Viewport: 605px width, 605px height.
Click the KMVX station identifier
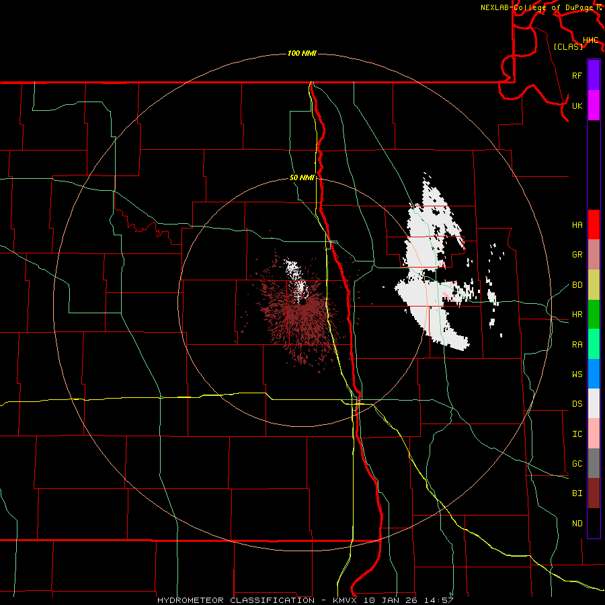(346, 600)
